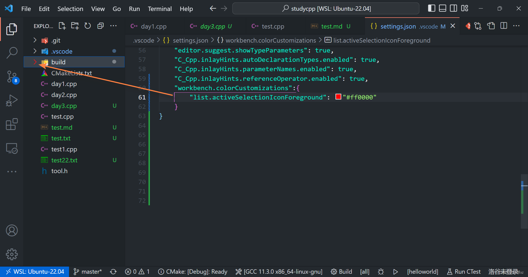Toggle the bottom panel
This screenshot has height=277, width=528.
click(442, 9)
